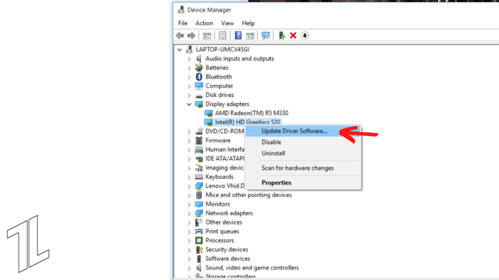The width and height of the screenshot is (499, 280).
Task: Click the Help toolbar icon with question mark
Action: point(238,35)
